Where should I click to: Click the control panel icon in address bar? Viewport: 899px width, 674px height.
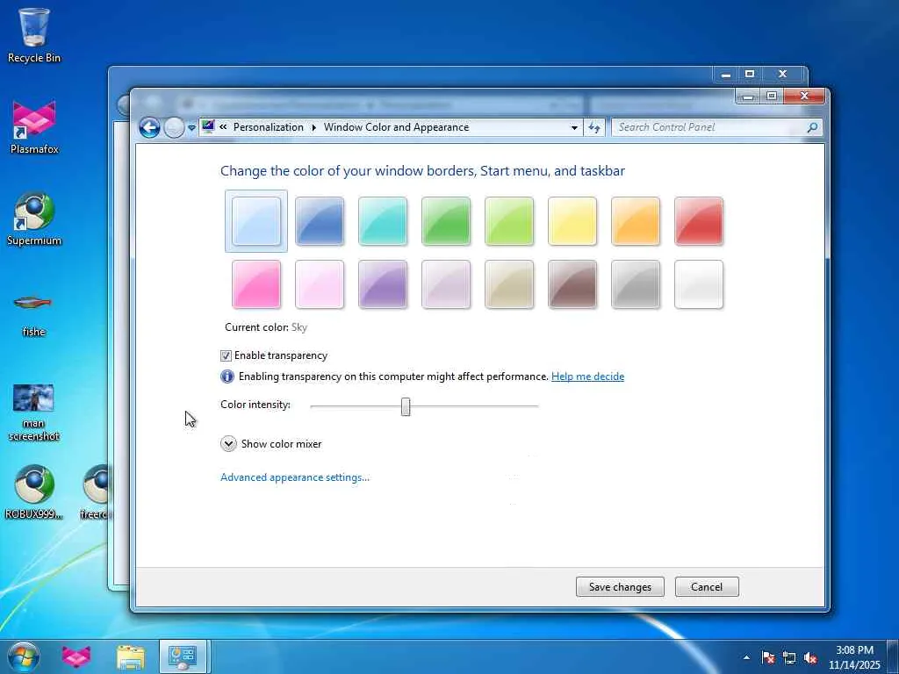click(208, 126)
